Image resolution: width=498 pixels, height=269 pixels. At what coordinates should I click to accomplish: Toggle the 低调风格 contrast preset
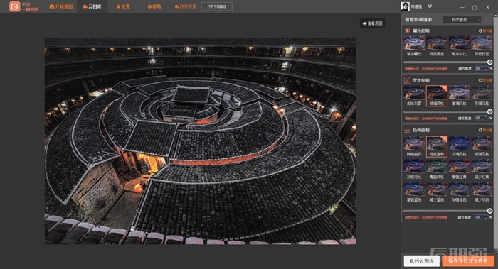tap(437, 96)
